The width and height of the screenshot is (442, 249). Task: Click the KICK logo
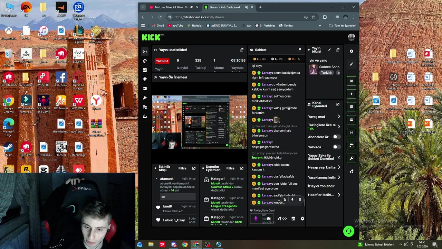coord(153,37)
